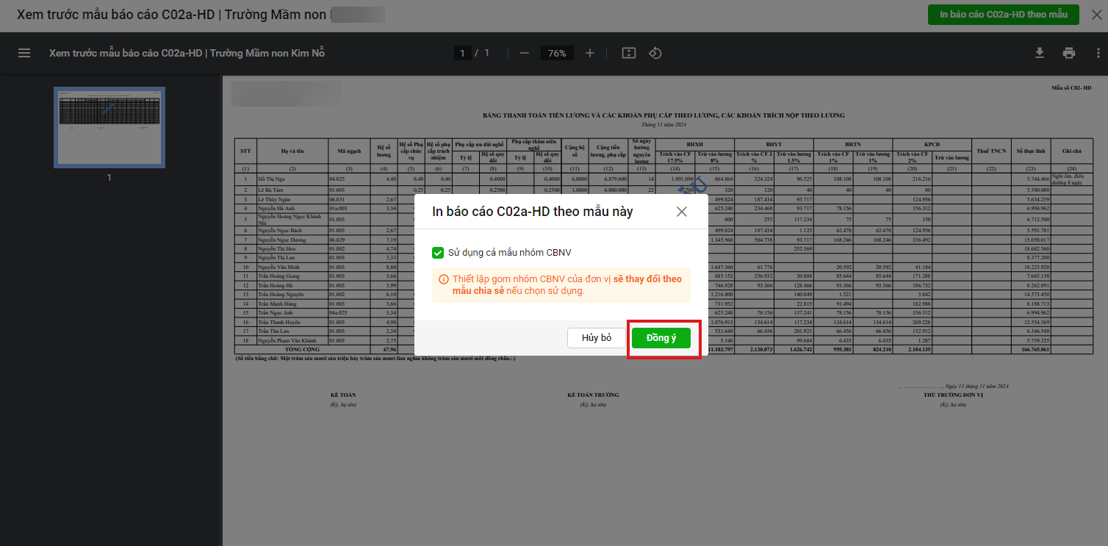Viewport: 1108px width, 546px height.
Task: Download the PDF report
Action: pos(1039,53)
